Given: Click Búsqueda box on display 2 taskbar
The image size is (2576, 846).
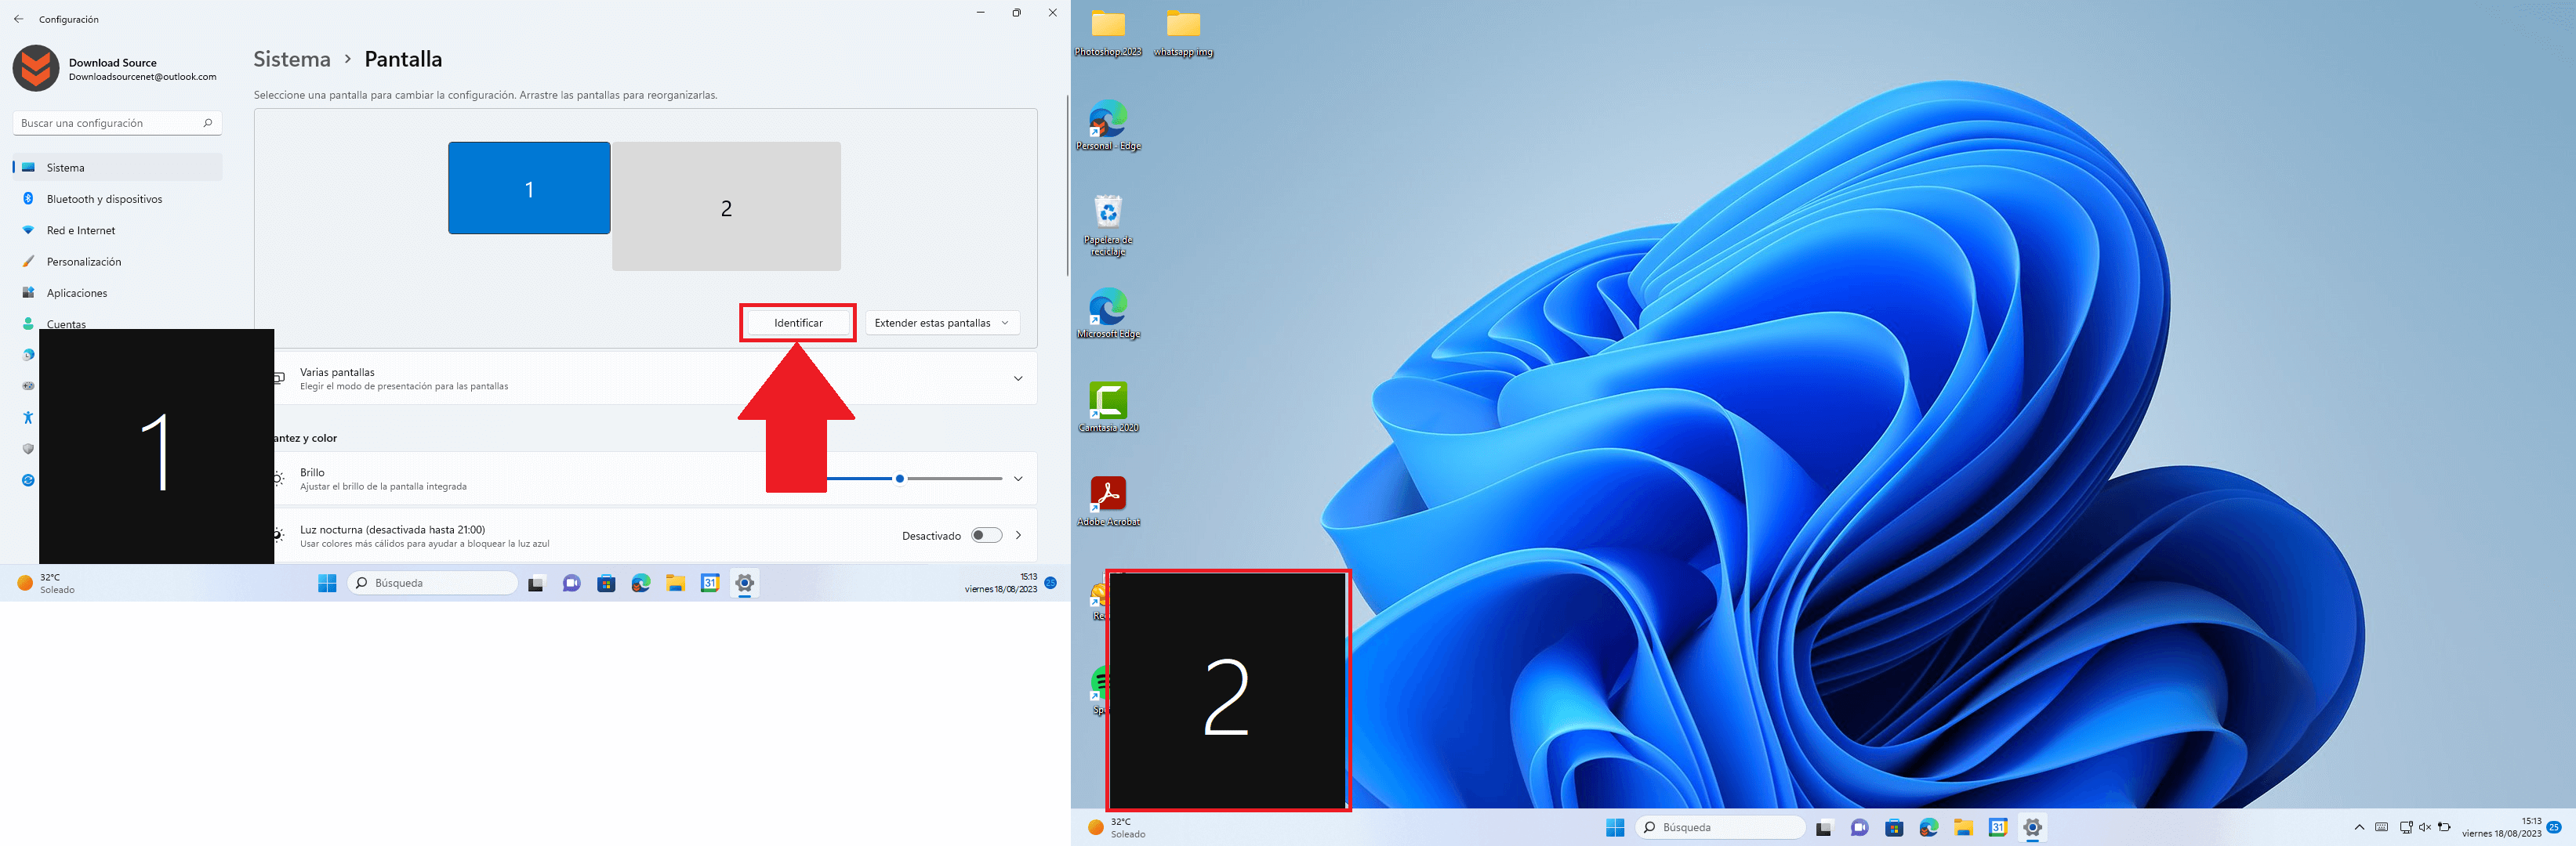Looking at the screenshot, I should click(x=1720, y=827).
